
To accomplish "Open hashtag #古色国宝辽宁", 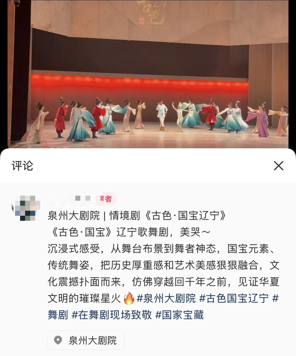I will 234,298.
